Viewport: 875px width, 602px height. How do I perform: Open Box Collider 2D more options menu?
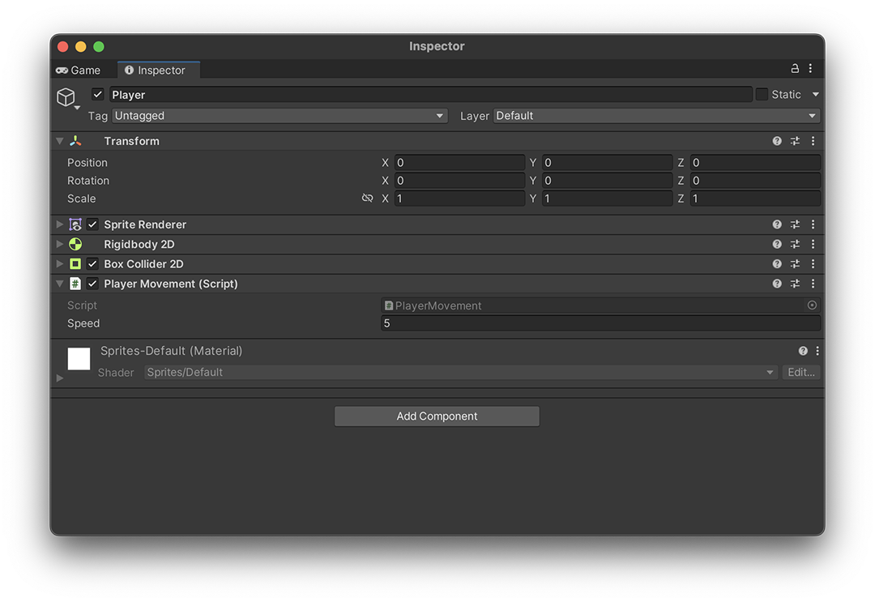click(x=813, y=264)
